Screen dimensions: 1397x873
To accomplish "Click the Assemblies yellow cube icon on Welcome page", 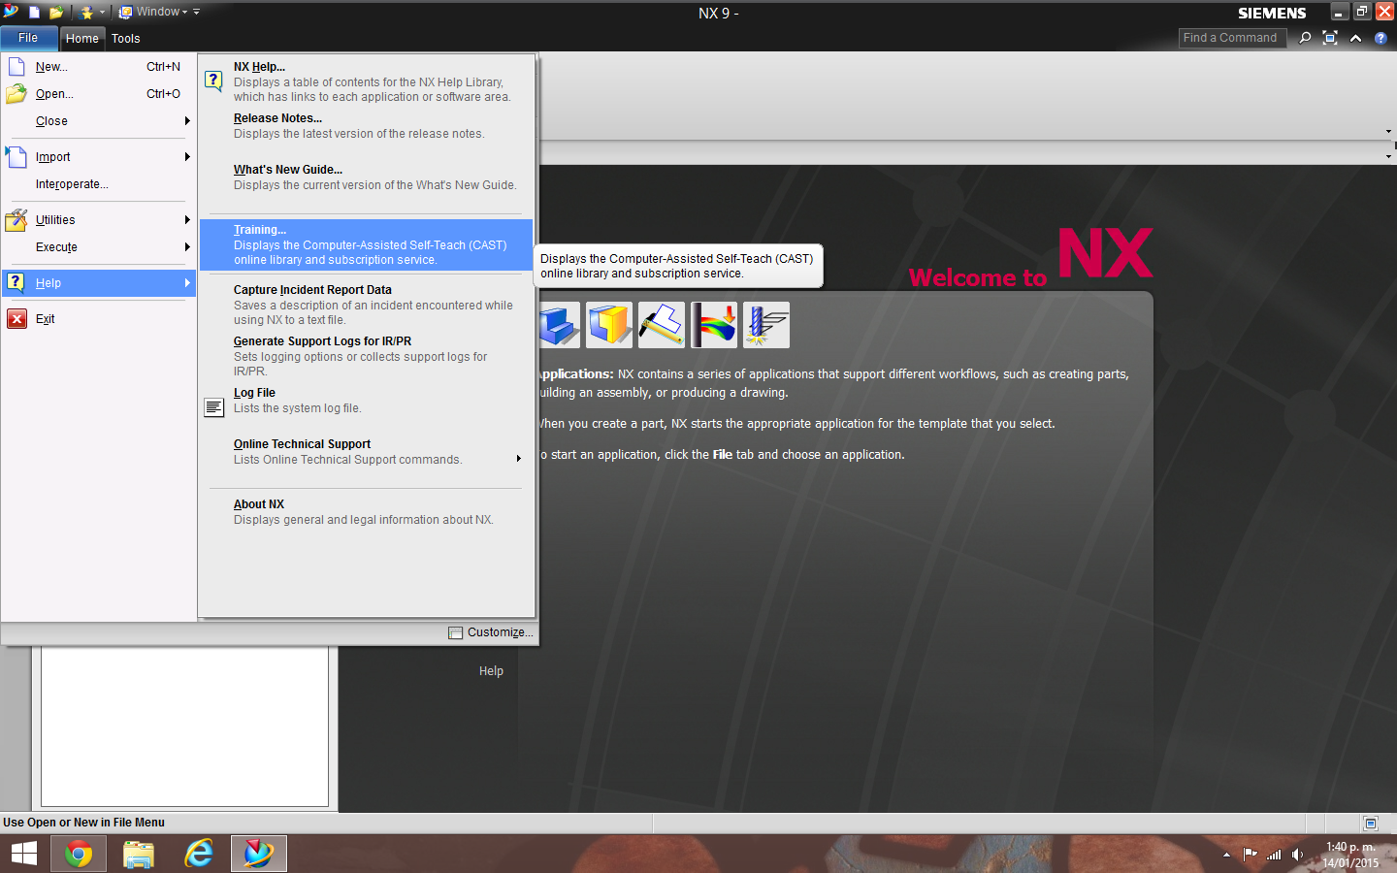I will point(609,325).
